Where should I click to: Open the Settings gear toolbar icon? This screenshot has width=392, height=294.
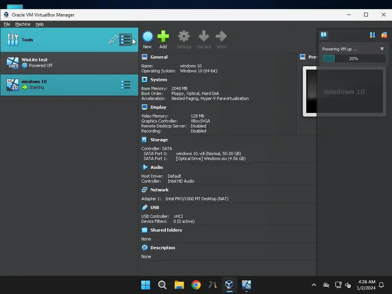[x=184, y=37]
